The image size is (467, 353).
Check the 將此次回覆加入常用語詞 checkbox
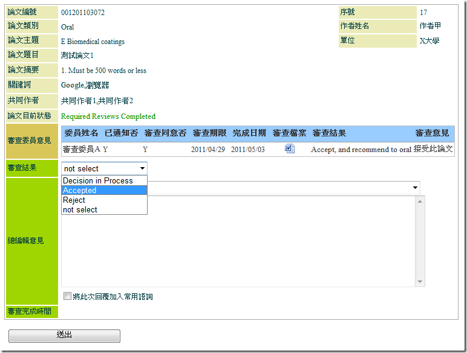[x=67, y=296]
